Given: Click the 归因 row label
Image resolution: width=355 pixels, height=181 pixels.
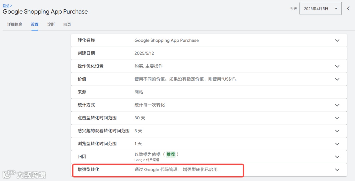Looking at the screenshot, I should (x=82, y=157).
